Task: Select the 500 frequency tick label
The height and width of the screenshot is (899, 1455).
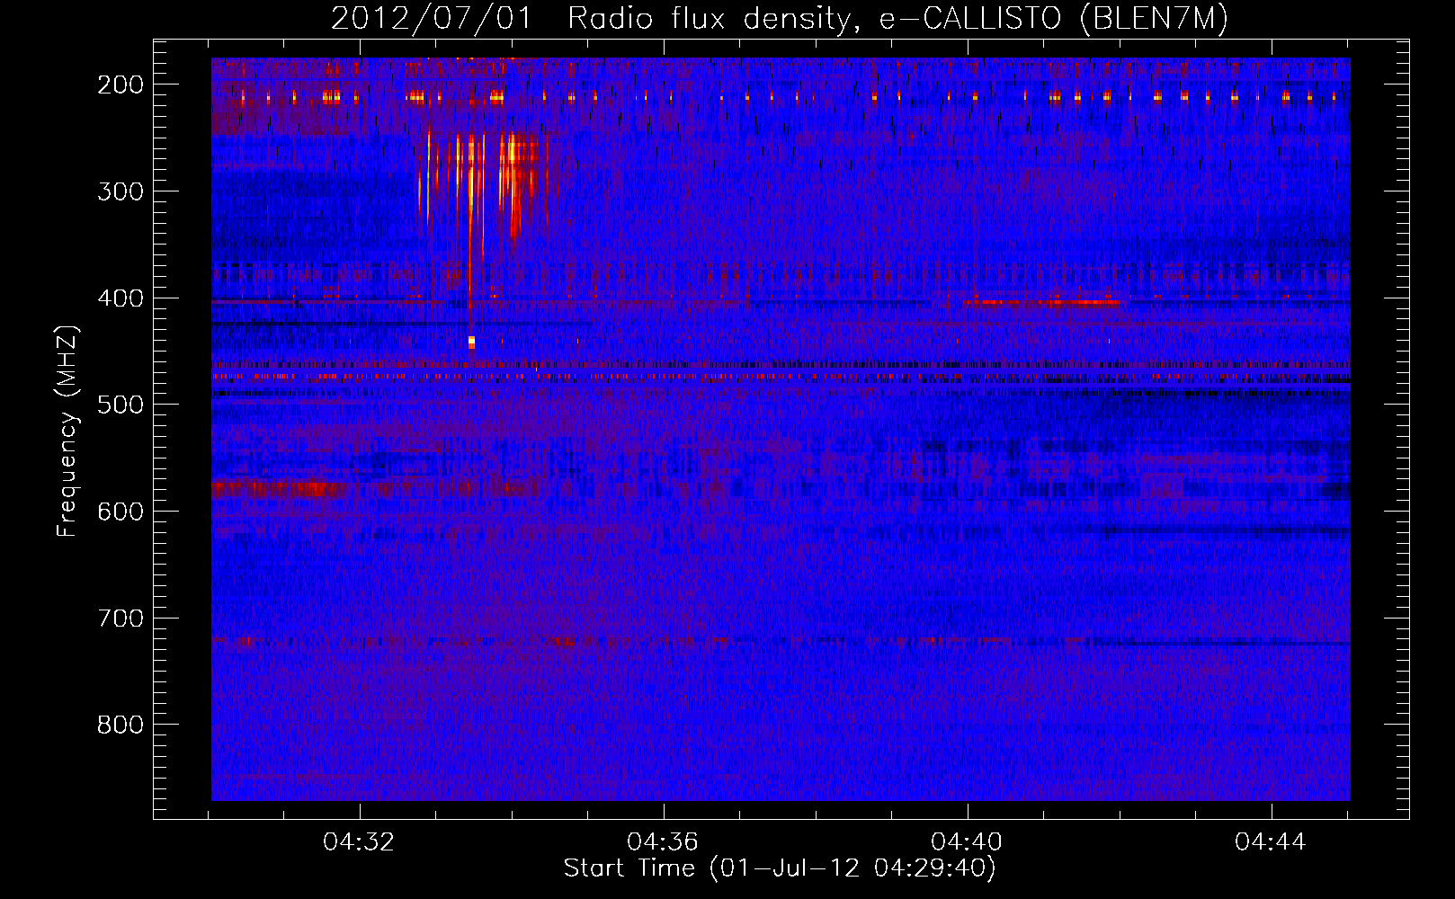Action: 121,405
